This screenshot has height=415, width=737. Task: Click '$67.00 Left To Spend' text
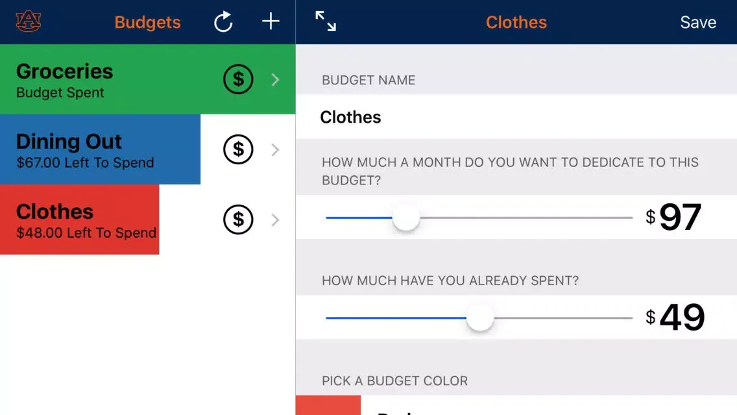tap(85, 163)
